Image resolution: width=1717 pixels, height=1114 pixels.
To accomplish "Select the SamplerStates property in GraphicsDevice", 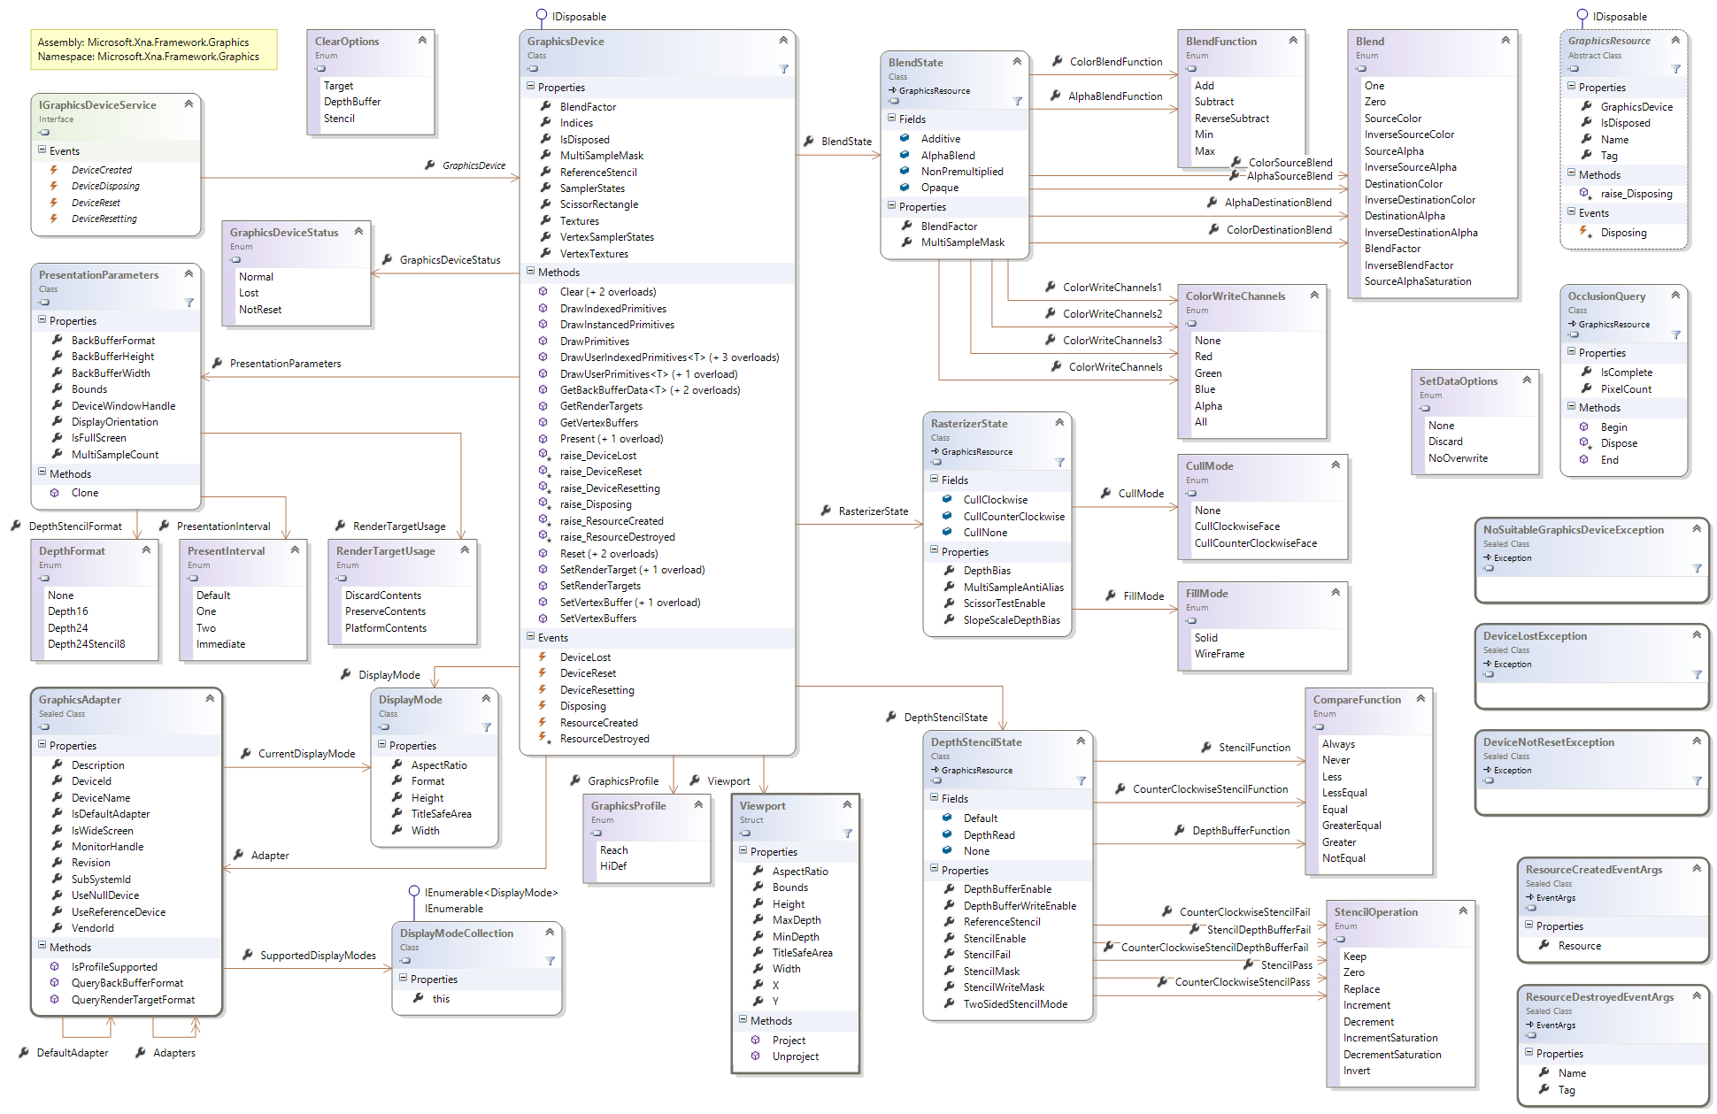I will point(592,188).
